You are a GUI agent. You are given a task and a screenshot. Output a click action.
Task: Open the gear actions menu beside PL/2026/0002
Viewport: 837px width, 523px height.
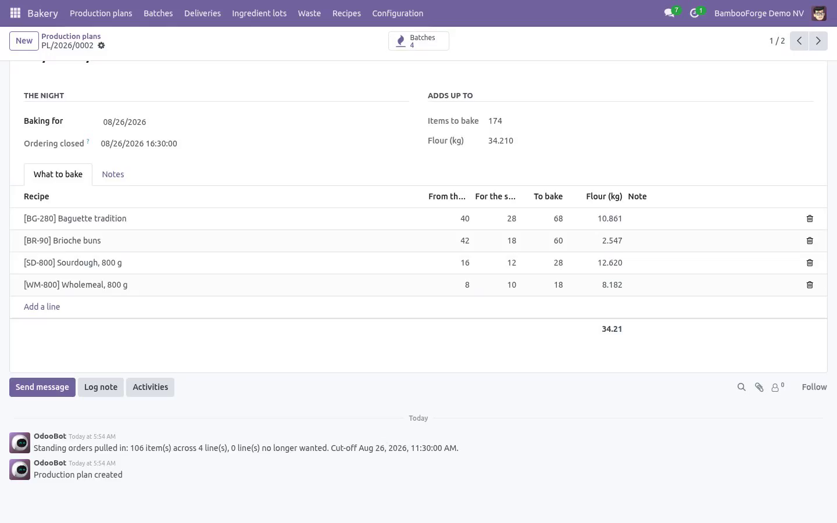(x=101, y=45)
